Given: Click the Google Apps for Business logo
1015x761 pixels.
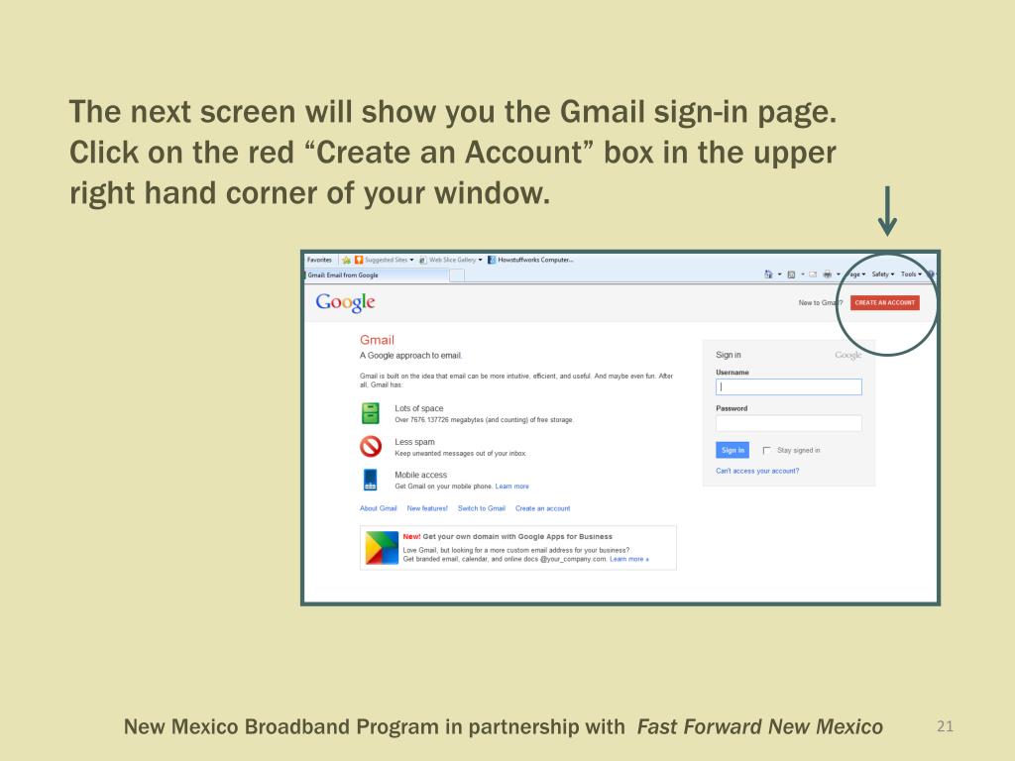Looking at the screenshot, I should coord(382,548).
